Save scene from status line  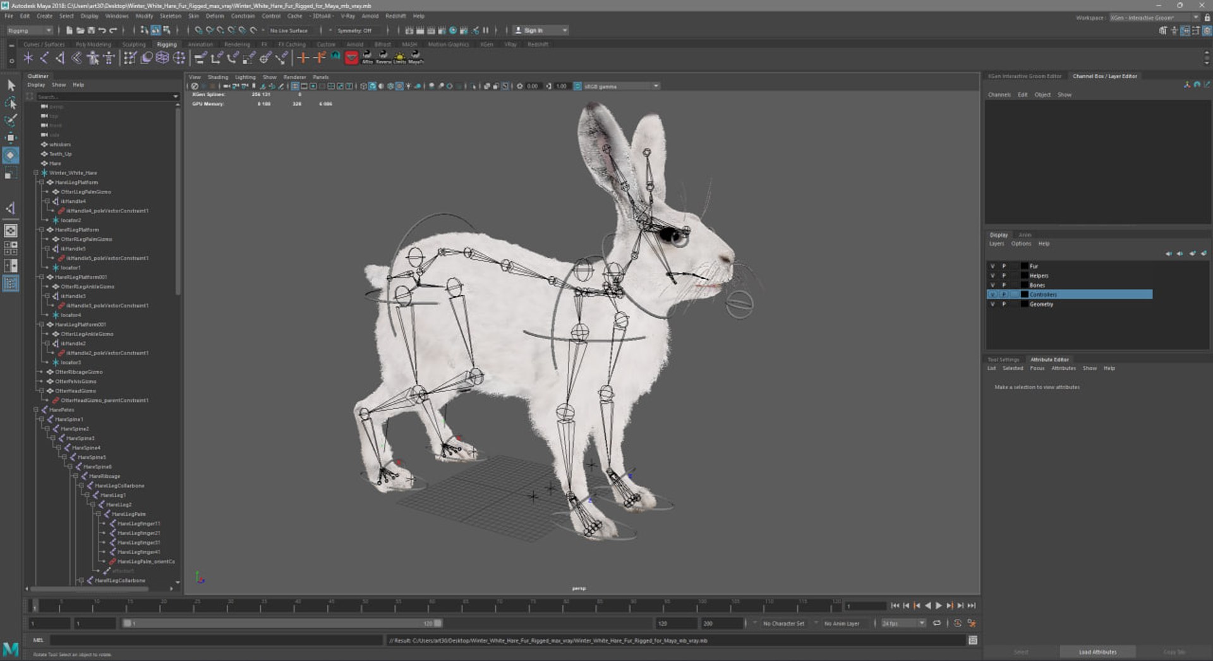click(x=91, y=30)
